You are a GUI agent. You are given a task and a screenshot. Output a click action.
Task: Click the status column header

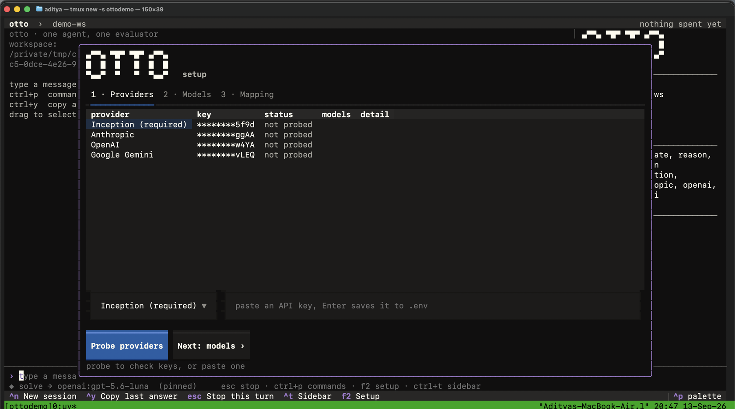(279, 115)
